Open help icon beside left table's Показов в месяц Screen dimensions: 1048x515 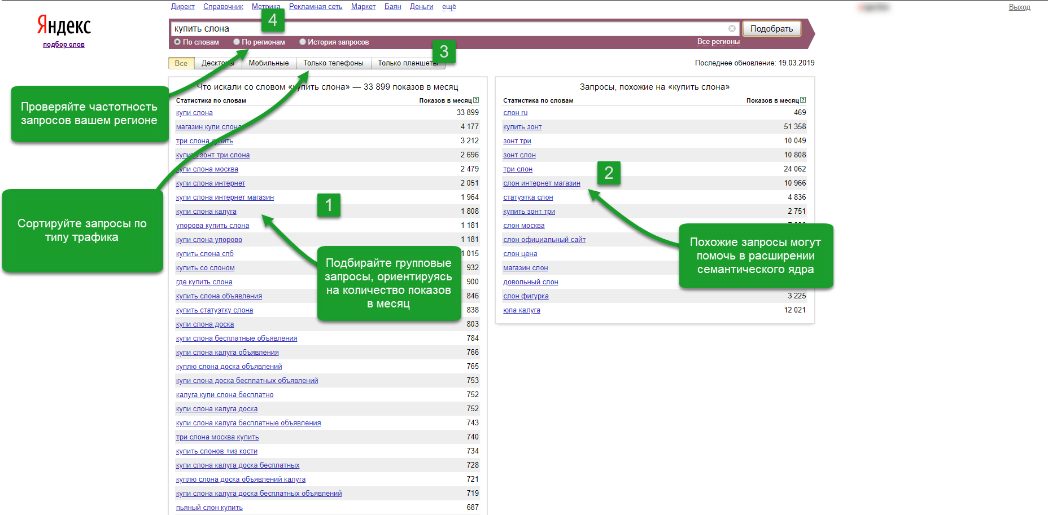pos(476,100)
